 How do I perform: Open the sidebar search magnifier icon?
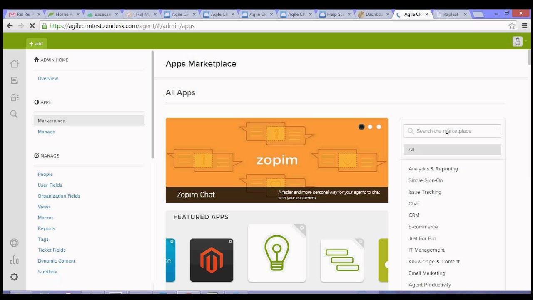pyautogui.click(x=14, y=114)
